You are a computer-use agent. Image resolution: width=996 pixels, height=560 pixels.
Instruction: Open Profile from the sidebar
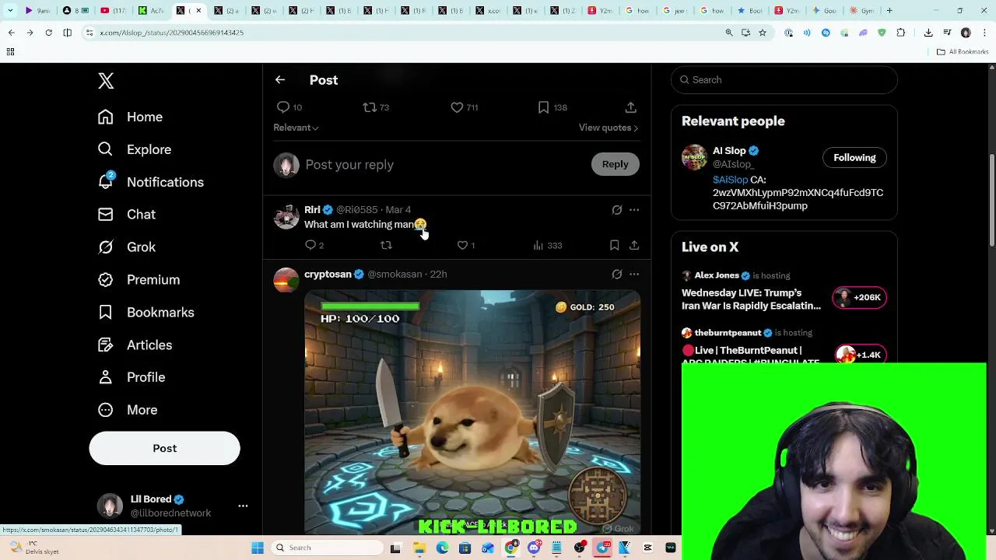click(132, 377)
